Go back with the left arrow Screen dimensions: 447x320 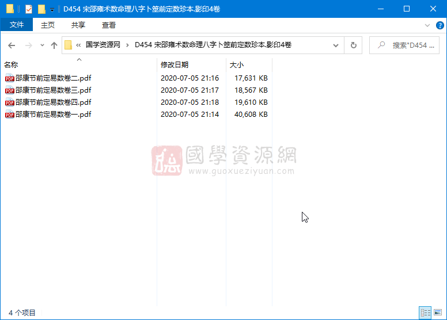12,45
